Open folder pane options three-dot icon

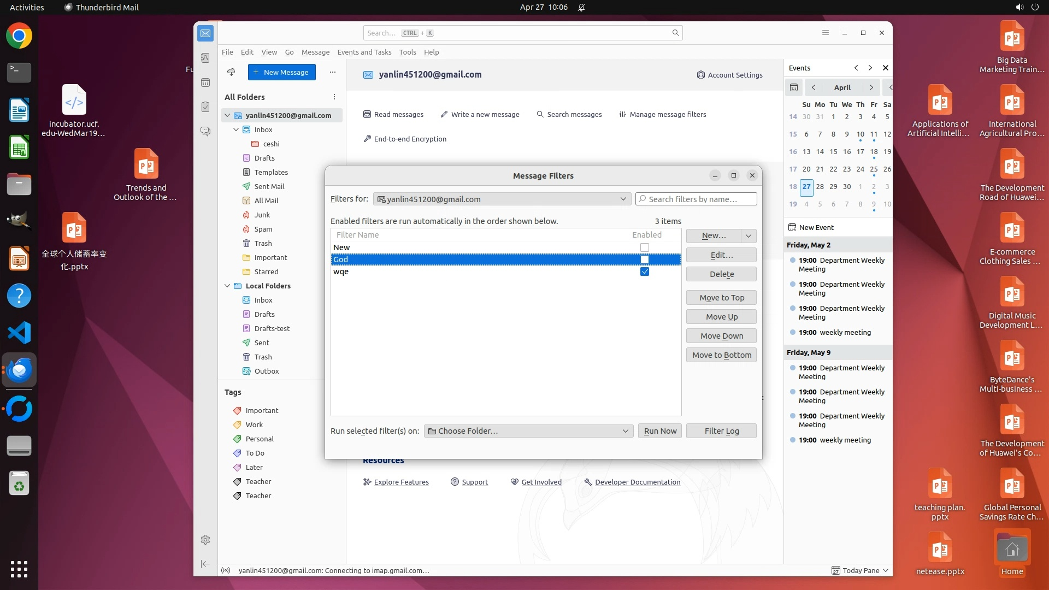[334, 97]
